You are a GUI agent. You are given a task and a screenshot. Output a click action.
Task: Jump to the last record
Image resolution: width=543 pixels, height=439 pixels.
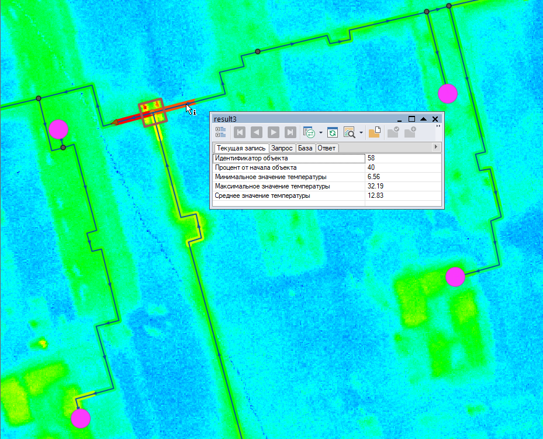tap(290, 132)
